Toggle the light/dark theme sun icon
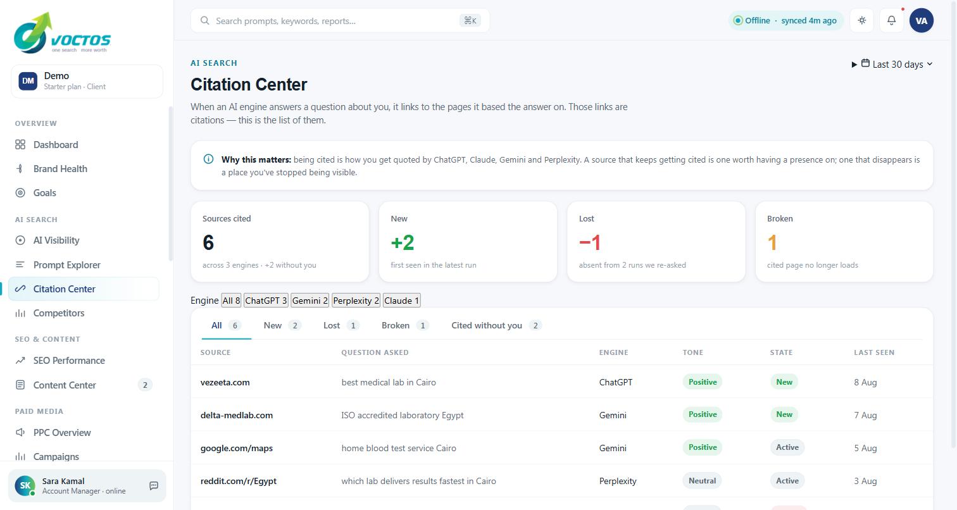957x510 pixels. point(862,20)
